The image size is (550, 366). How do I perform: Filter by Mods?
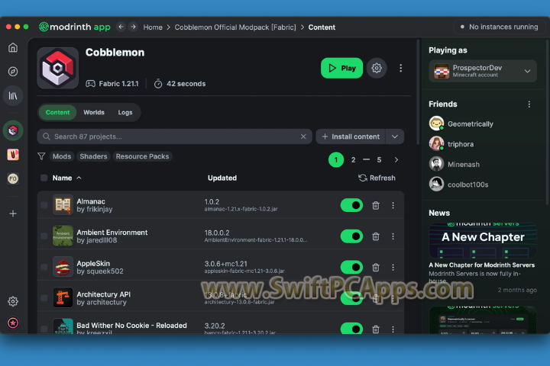click(x=62, y=156)
